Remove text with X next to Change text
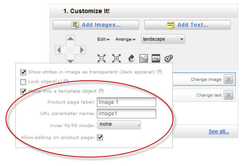The height and width of the screenshot is (166, 243). (x=229, y=95)
